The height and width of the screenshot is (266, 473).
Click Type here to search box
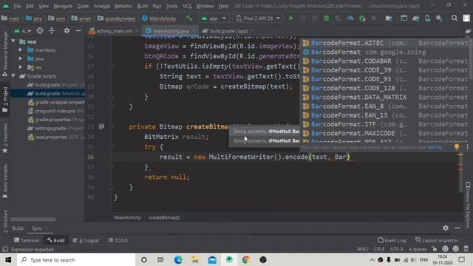coord(76,259)
